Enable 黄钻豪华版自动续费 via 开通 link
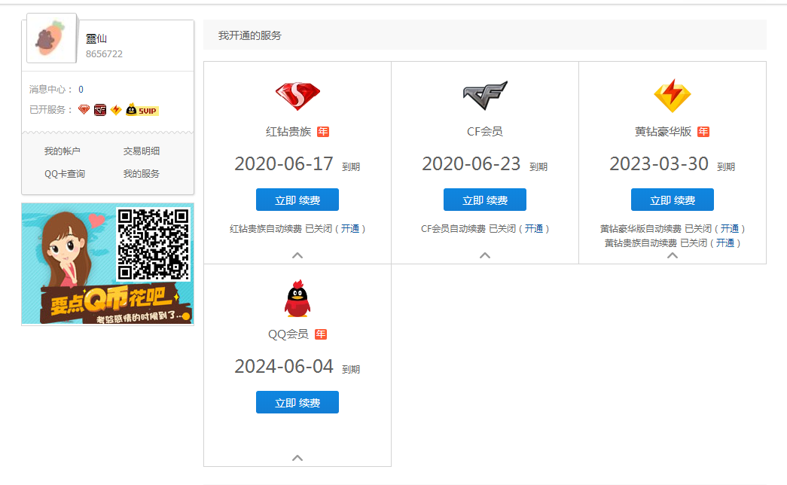 click(x=730, y=229)
